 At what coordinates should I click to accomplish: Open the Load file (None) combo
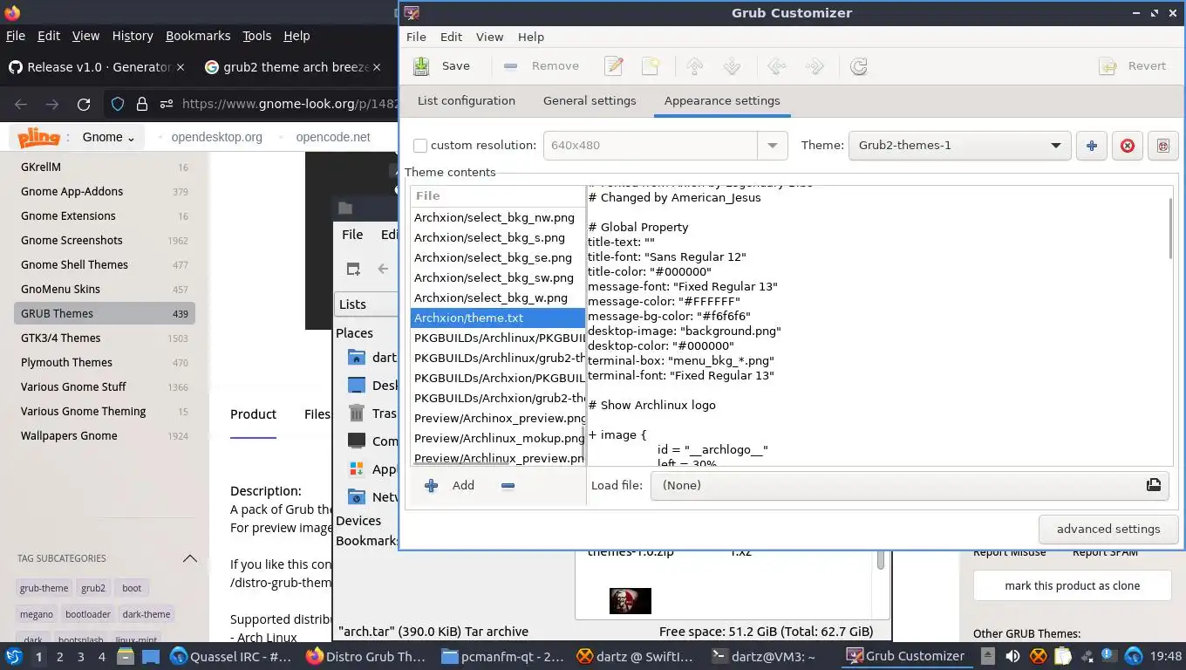pyautogui.click(x=910, y=485)
